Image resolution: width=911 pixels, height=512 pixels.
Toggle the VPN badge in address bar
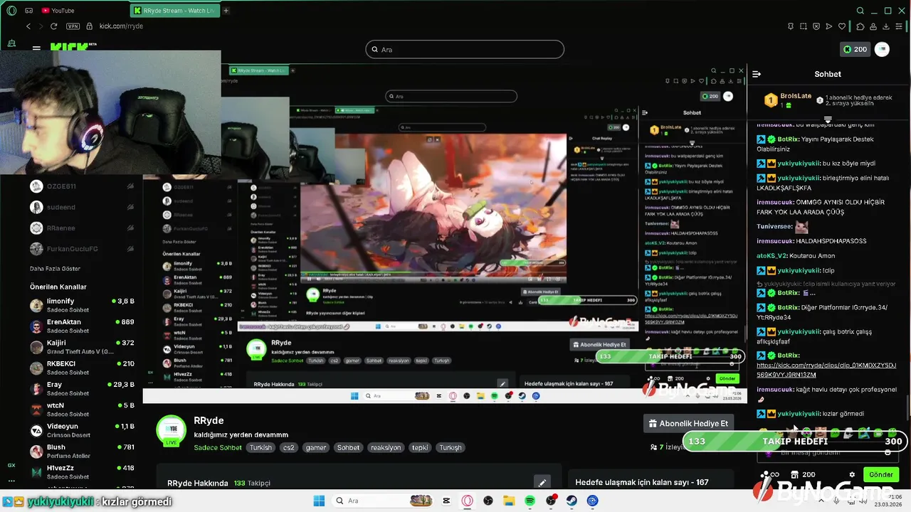click(x=73, y=26)
